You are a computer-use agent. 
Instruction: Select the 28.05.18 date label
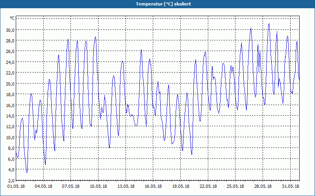(x=263, y=187)
